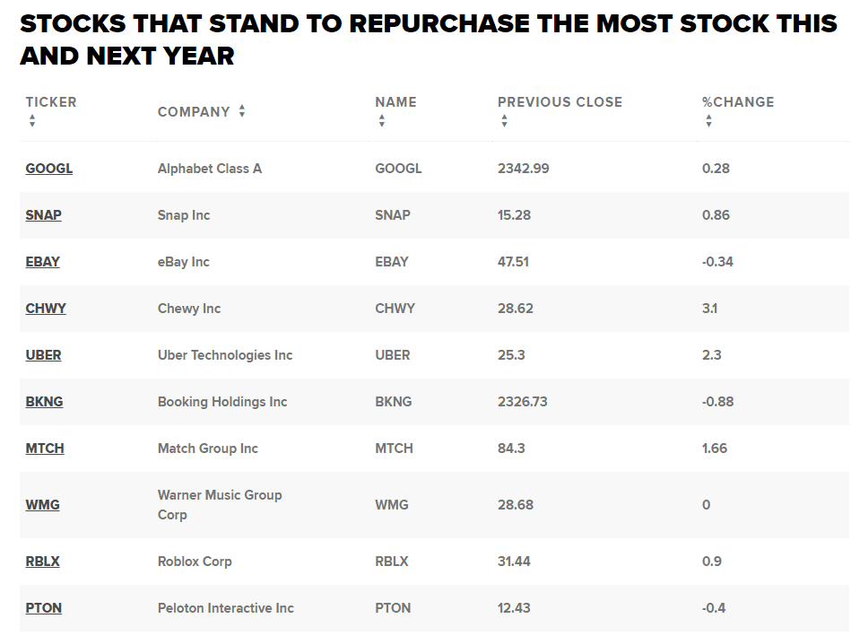
Task: Select the Alphabet Class A company cell
Action: pyautogui.click(x=210, y=169)
